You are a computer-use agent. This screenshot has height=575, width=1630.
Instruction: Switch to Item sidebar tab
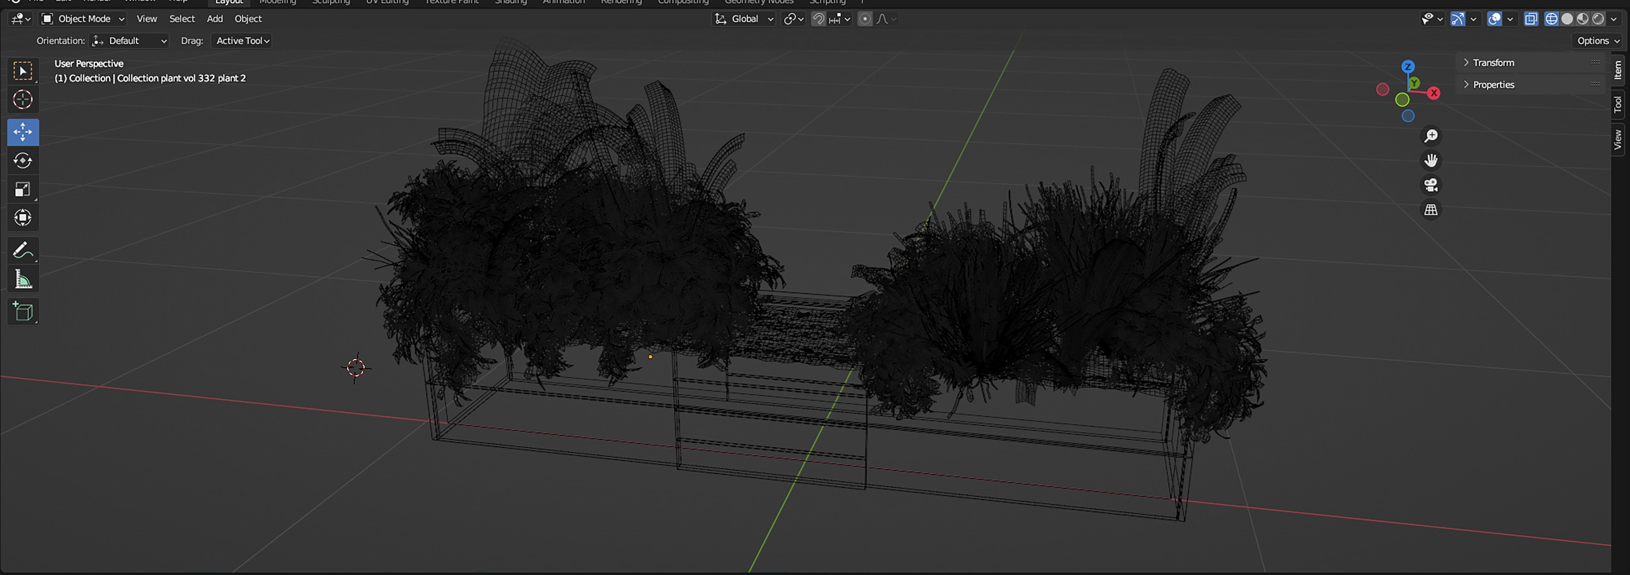pyautogui.click(x=1618, y=69)
